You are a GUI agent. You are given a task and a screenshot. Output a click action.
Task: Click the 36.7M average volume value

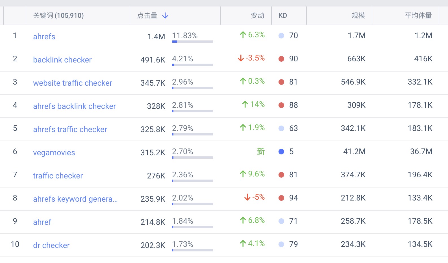(x=421, y=152)
